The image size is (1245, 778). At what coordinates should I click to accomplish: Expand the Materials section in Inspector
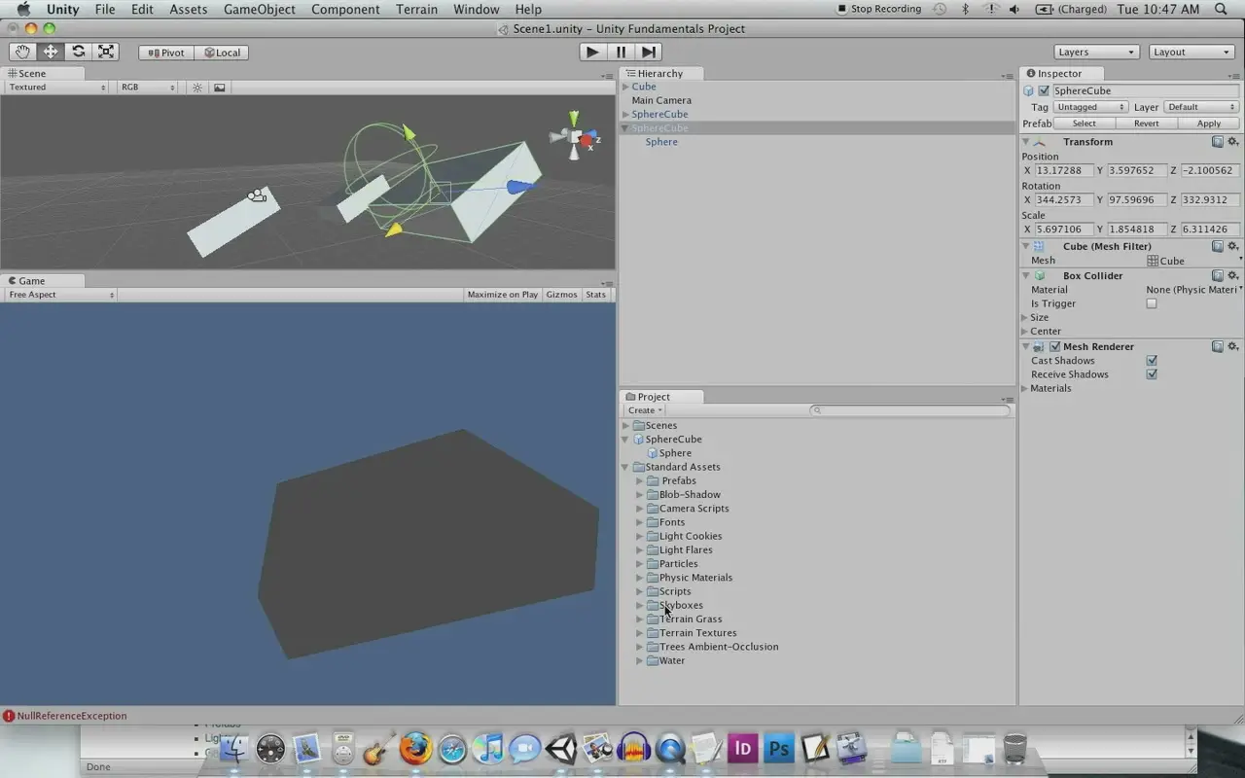pos(1024,389)
